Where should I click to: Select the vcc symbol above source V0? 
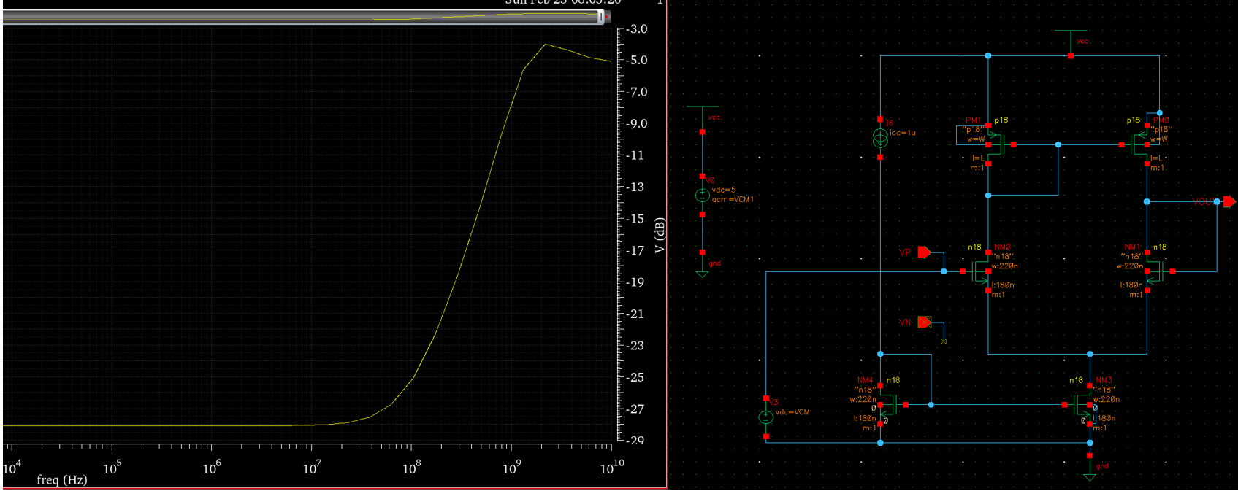tap(702, 119)
